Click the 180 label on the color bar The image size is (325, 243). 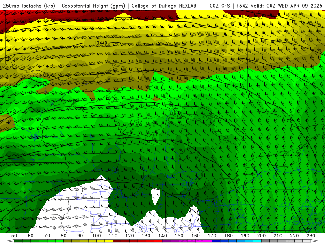tap(228, 236)
